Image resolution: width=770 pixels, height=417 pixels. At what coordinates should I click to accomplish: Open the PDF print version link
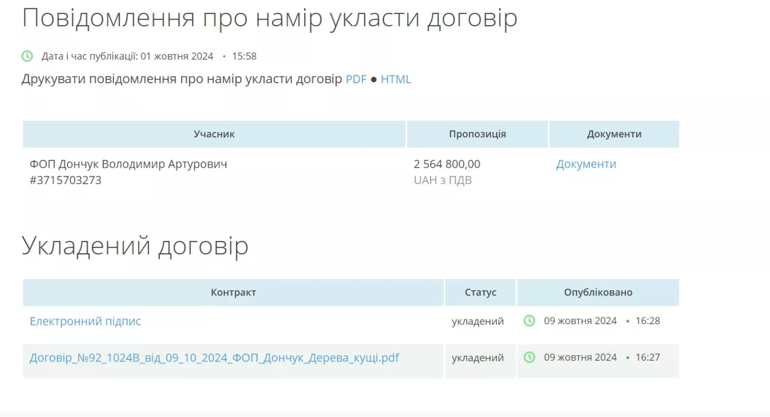(x=356, y=80)
